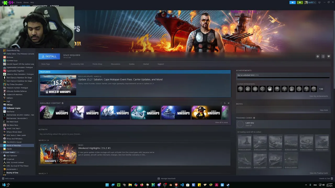Open Cabin boy badge icon
This screenshot has height=188, width=335.
tap(240, 124)
